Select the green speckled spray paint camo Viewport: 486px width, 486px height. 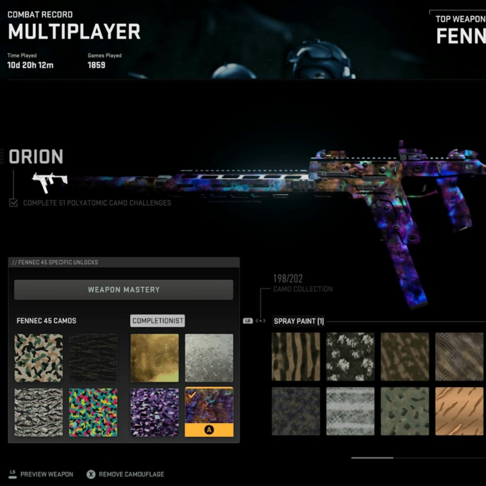405,411
